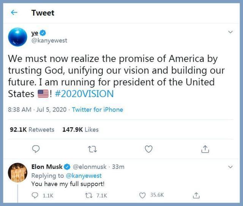The height and width of the screenshot is (206, 243).
Task: Share Elon Musk's reply
Action: pos(196,195)
